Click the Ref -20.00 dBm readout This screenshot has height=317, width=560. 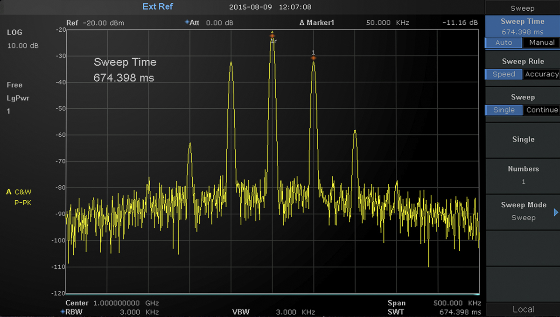point(95,22)
